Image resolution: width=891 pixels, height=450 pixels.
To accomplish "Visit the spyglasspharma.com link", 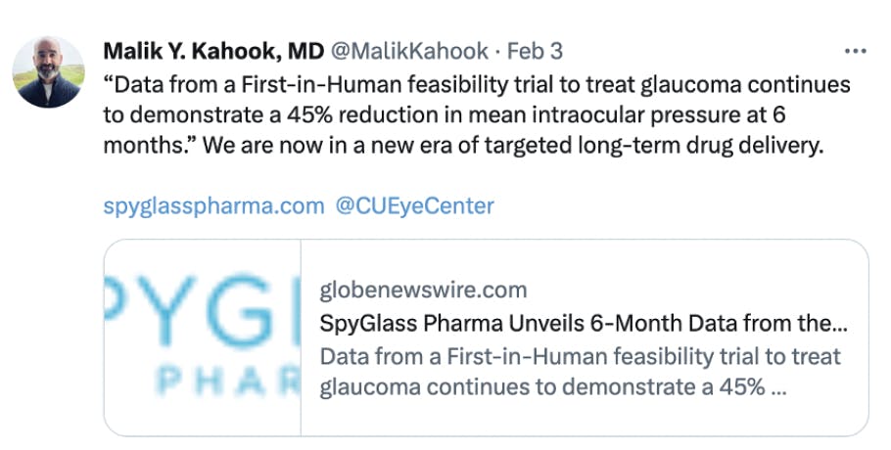I will [212, 205].
